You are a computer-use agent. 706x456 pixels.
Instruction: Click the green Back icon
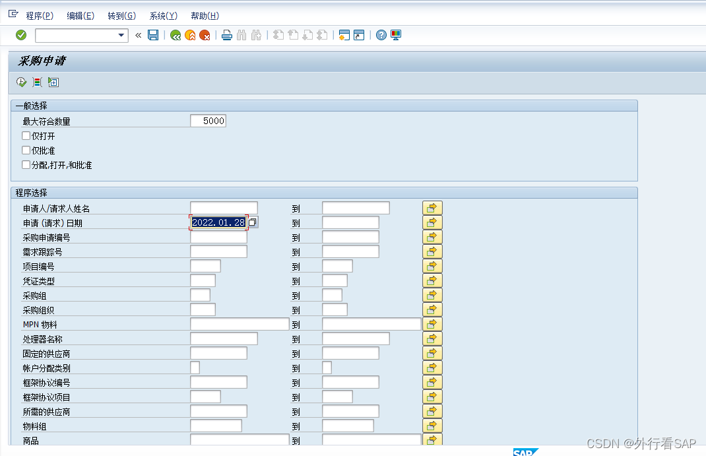(176, 35)
